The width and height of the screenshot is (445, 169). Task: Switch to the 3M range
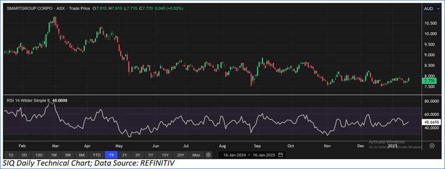click(68, 155)
